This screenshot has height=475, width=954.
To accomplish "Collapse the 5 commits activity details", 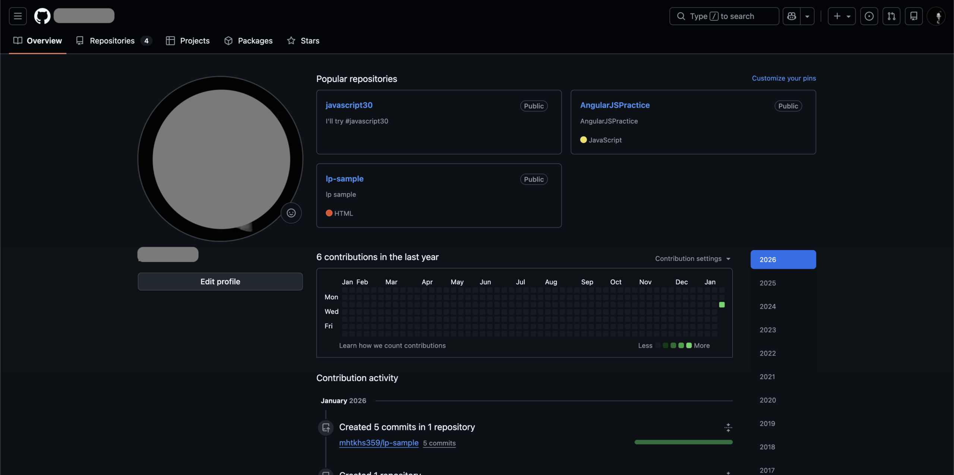I will click(x=728, y=427).
